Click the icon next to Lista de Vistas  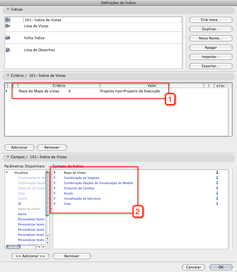tap(8, 26)
